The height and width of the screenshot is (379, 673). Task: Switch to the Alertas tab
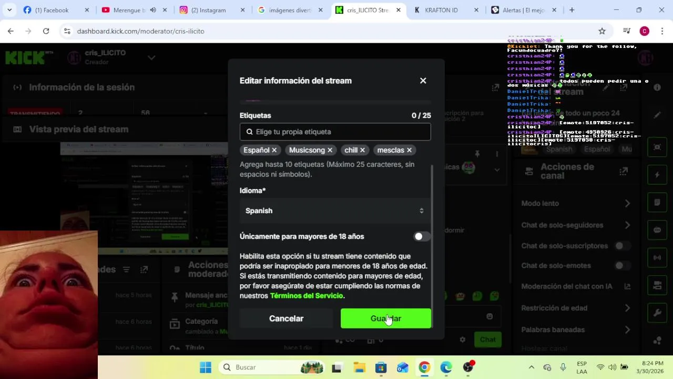[524, 10]
